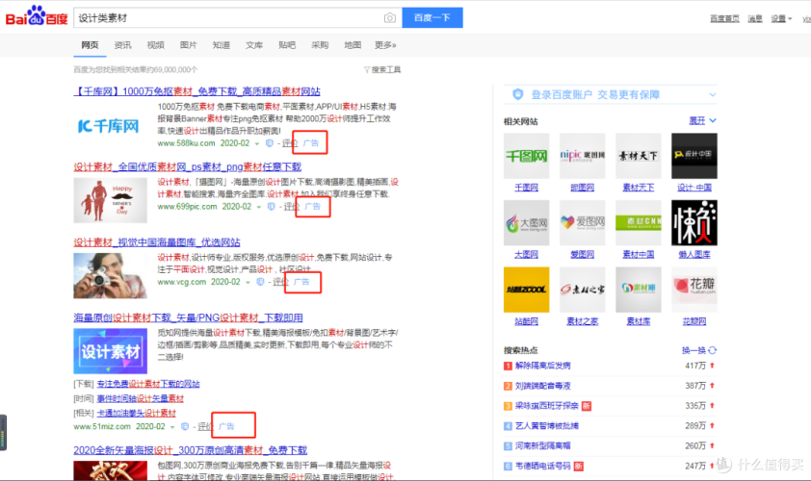Expand the 登录百度账户 banner chevron

click(x=712, y=94)
